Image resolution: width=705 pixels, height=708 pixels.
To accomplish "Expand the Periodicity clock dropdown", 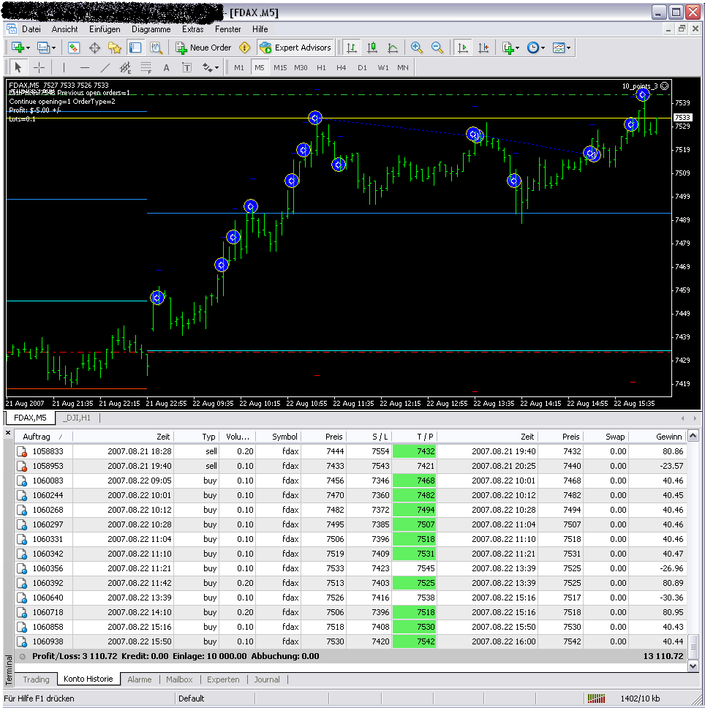I will point(543,48).
